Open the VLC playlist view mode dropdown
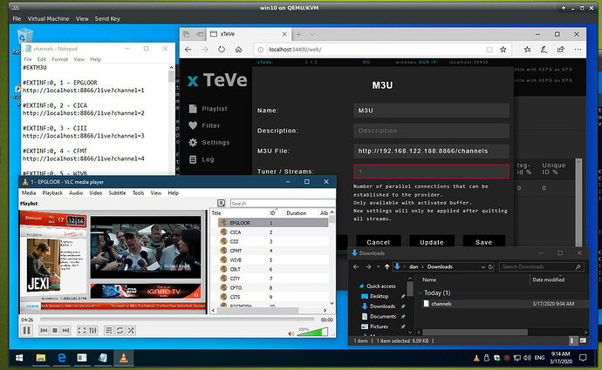 (x=221, y=203)
